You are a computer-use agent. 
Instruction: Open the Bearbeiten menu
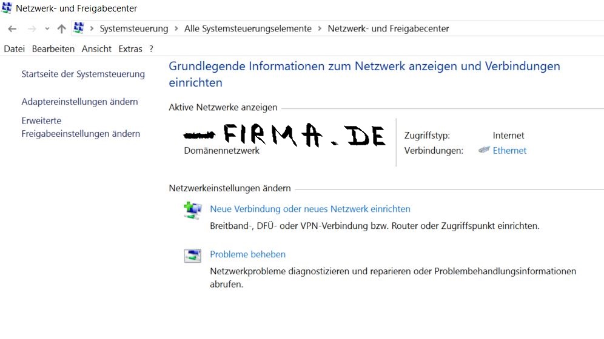click(x=53, y=49)
